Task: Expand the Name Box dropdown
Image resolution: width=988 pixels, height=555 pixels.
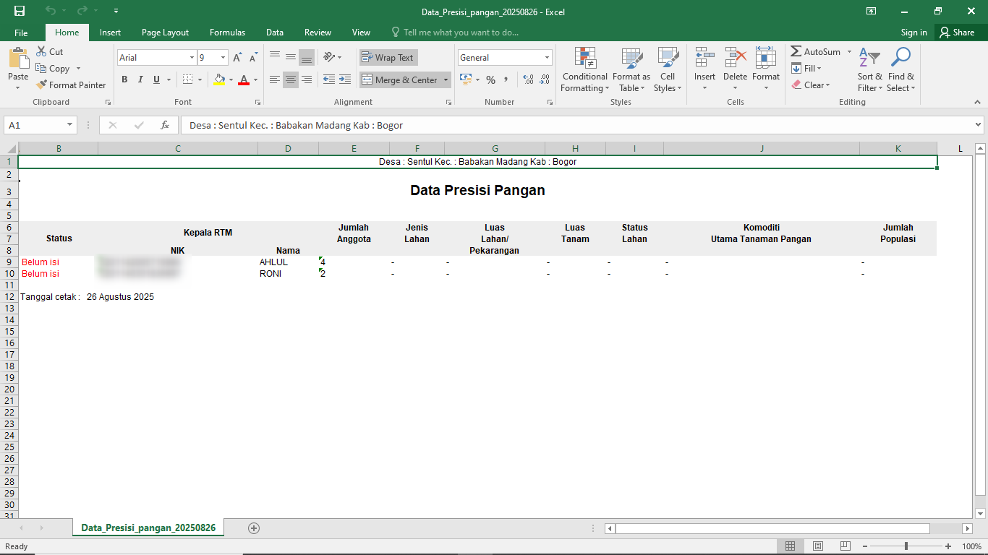Action: (x=70, y=125)
